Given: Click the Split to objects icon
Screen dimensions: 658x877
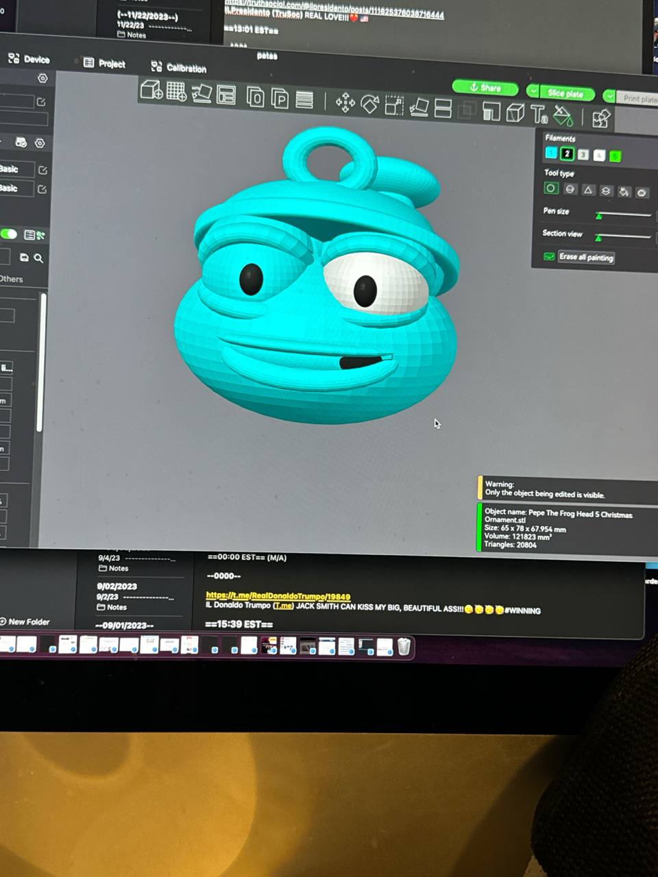Looking at the screenshot, I should click(x=256, y=97).
